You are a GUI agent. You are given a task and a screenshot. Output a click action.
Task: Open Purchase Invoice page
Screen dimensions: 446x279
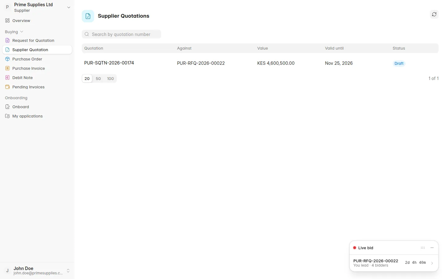click(x=37, y=69)
